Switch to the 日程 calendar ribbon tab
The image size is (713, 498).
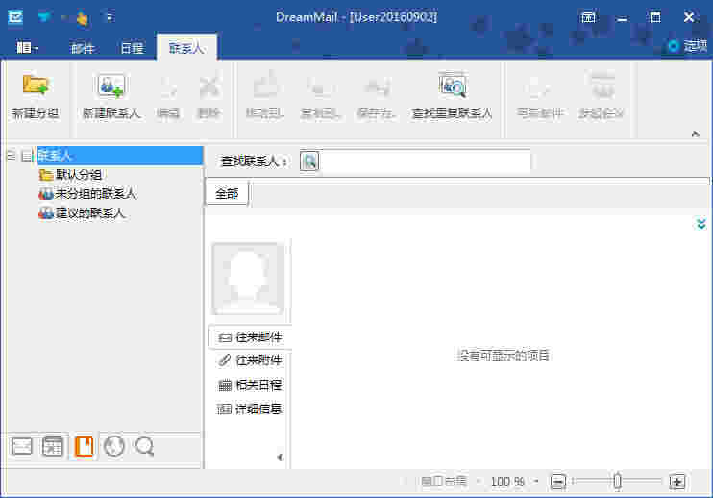[x=132, y=48]
